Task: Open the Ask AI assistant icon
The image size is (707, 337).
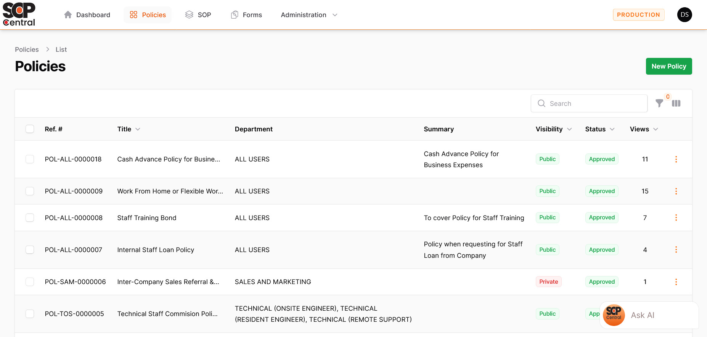Action: point(614,315)
